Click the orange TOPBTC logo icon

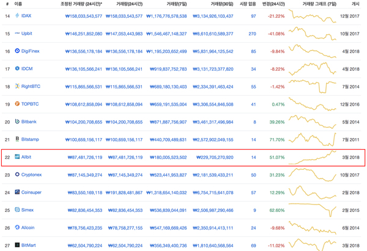point(17,104)
